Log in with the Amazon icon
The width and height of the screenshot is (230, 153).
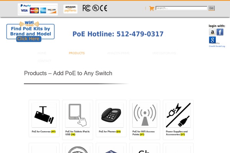click(x=212, y=32)
